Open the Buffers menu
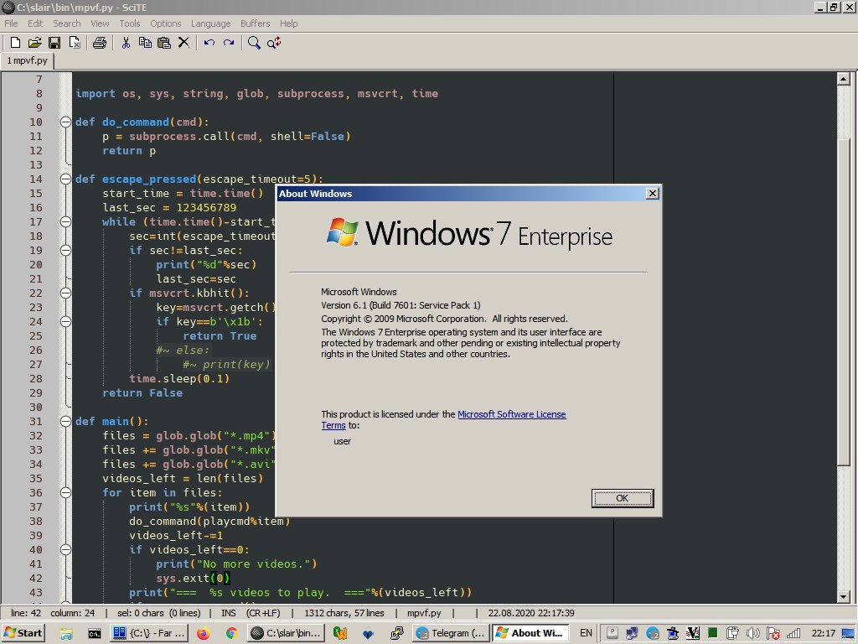This screenshot has width=858, height=644. point(255,23)
